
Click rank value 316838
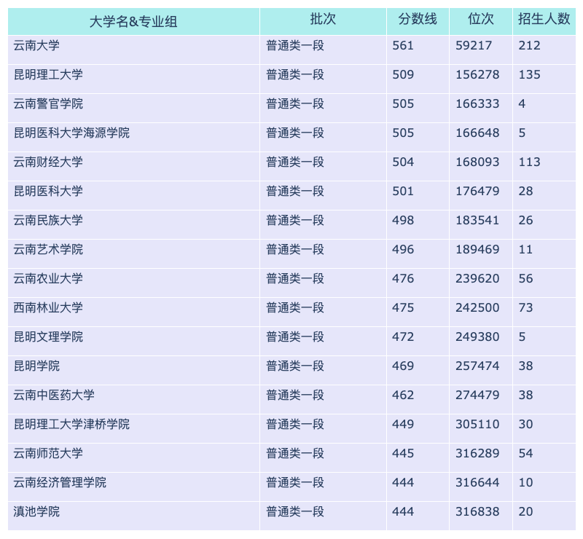477,512
